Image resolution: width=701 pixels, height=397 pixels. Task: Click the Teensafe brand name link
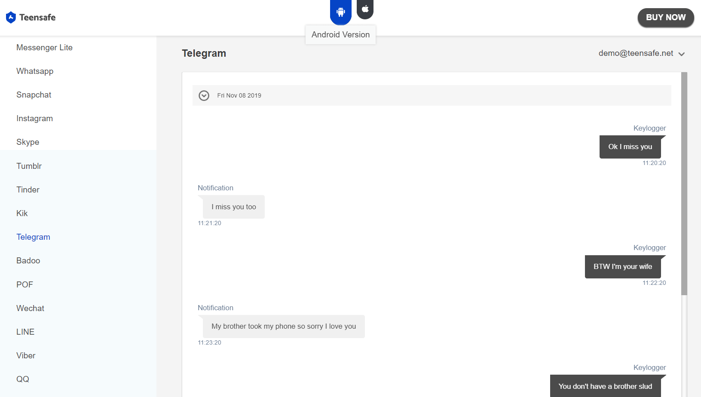(37, 18)
